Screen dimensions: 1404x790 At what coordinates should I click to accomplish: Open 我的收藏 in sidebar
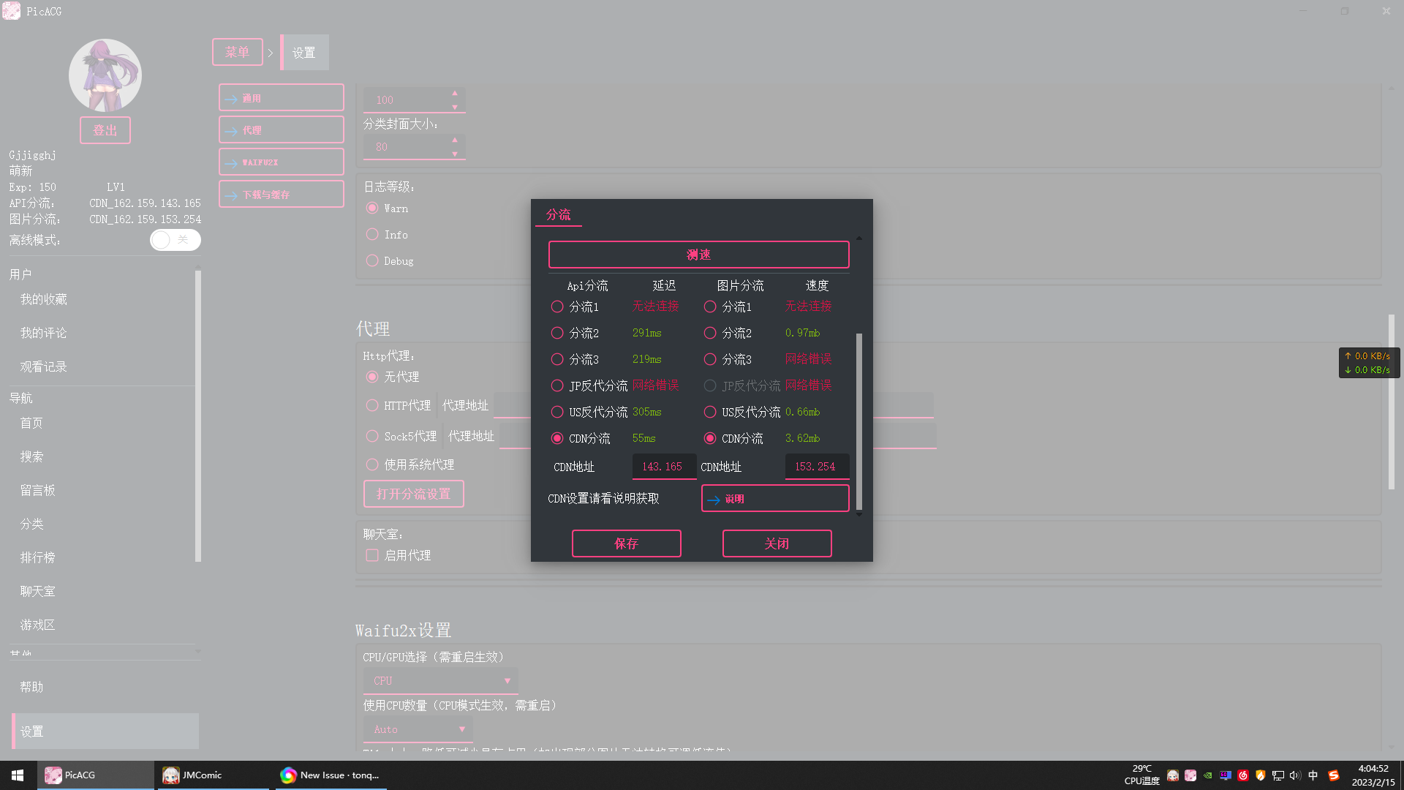pos(44,299)
